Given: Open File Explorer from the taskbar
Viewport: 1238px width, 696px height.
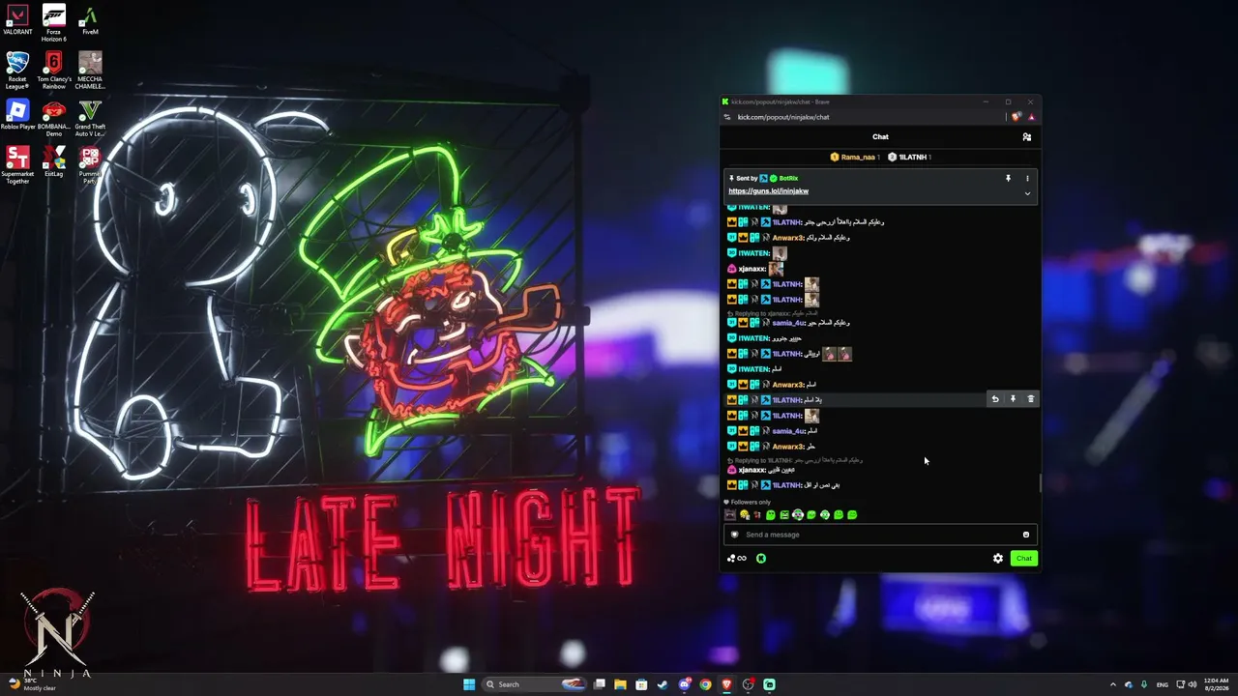Looking at the screenshot, I should pos(620,684).
